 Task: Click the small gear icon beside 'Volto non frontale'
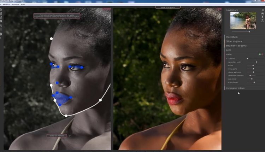pyautogui.click(x=70, y=136)
